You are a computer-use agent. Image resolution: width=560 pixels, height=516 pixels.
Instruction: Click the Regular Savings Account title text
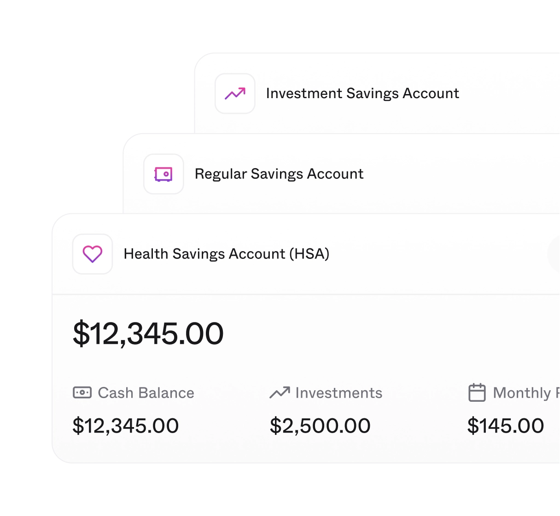(x=279, y=174)
